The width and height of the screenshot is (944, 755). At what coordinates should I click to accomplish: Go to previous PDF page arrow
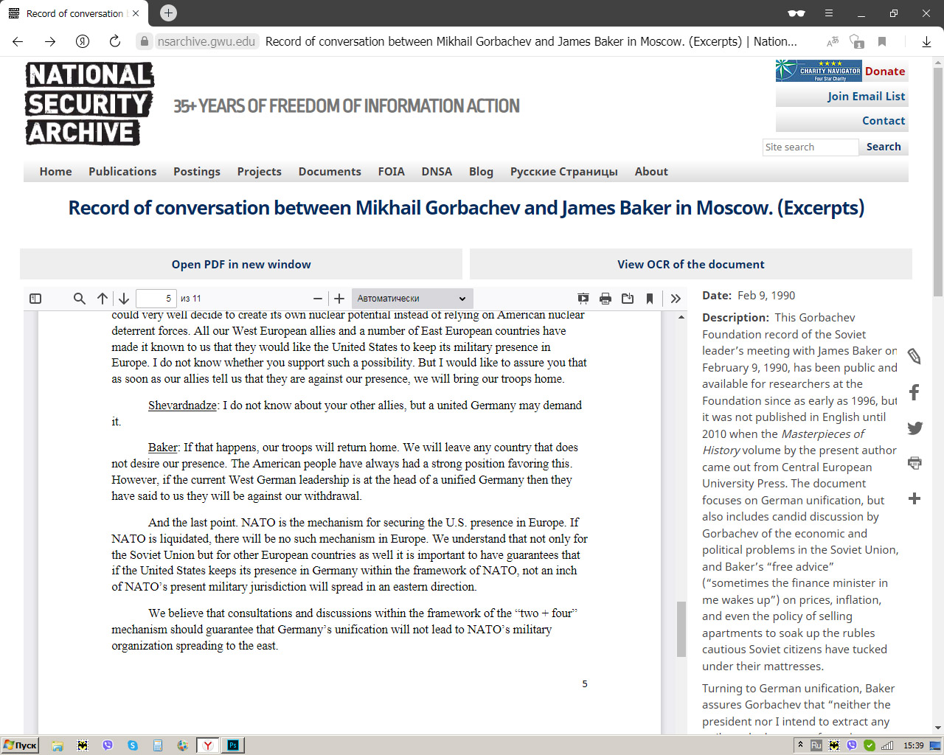click(103, 299)
